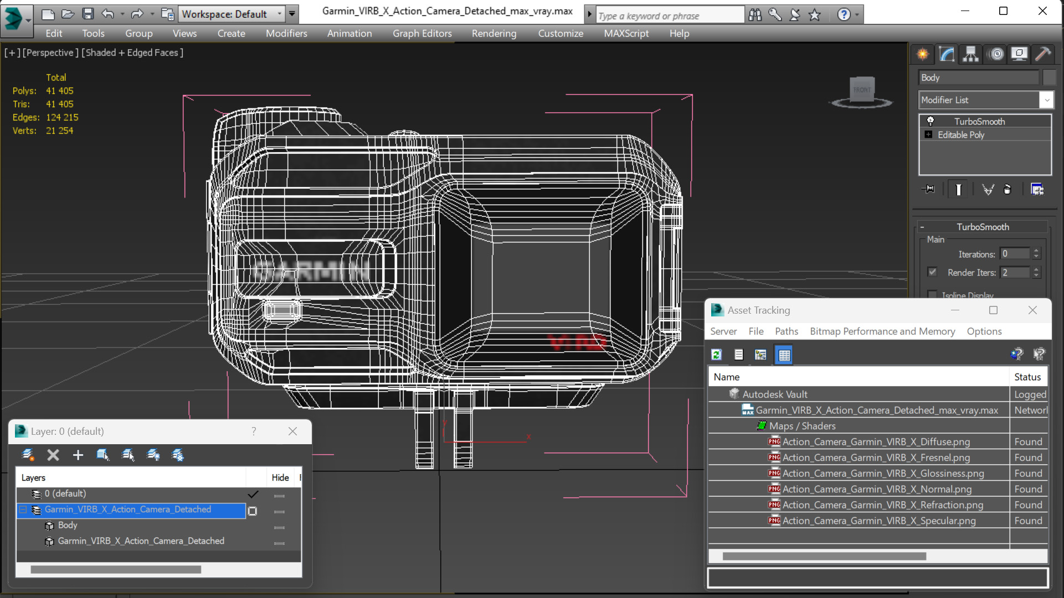
Task: Collapse the TurboSmooth rollout
Action: point(922,227)
